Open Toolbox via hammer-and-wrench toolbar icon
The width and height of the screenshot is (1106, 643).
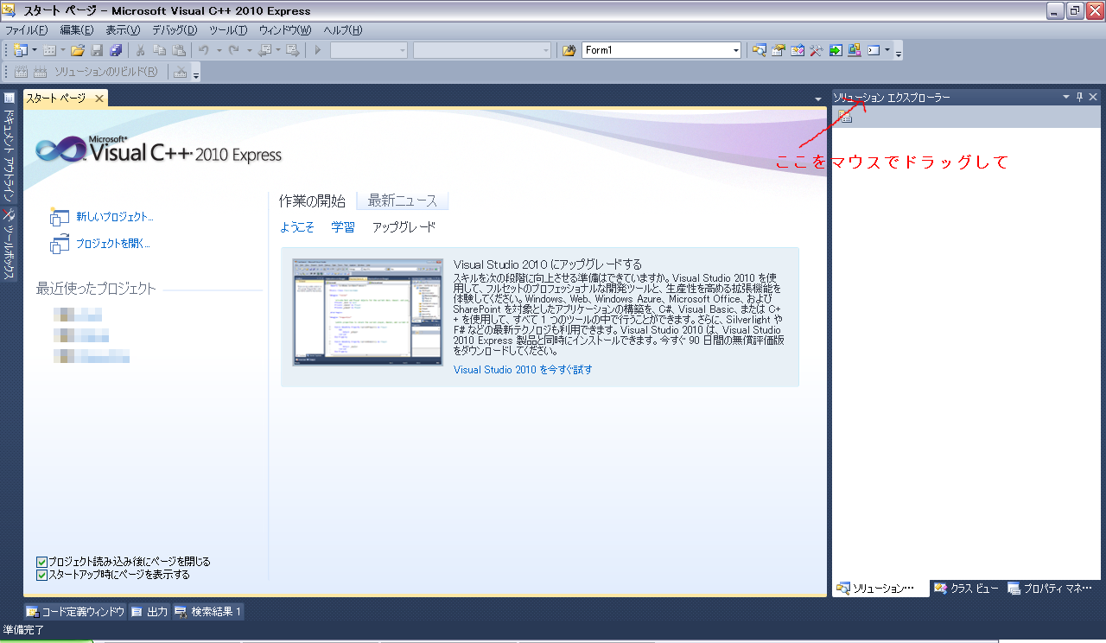(x=816, y=50)
